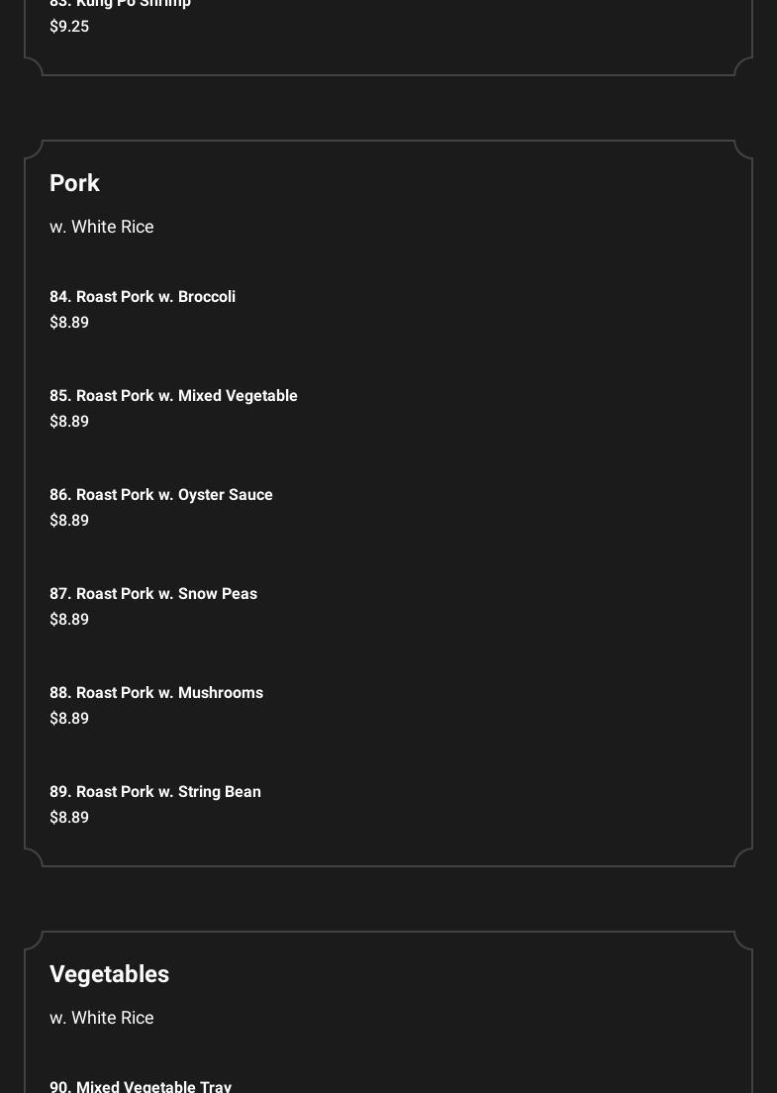Open 85. Roast Pork w. Mixed Vegetable
Image resolution: width=777 pixels, height=1093 pixels.
[173, 396]
